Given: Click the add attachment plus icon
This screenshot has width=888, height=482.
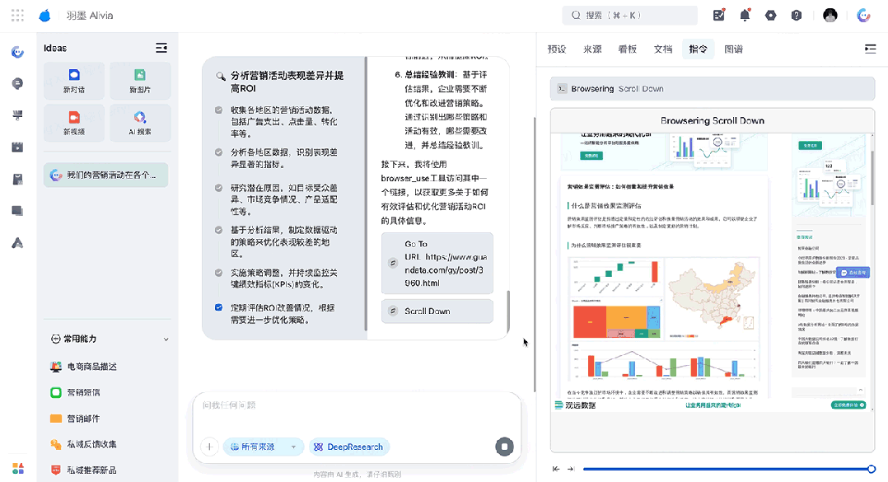Looking at the screenshot, I should (x=209, y=447).
